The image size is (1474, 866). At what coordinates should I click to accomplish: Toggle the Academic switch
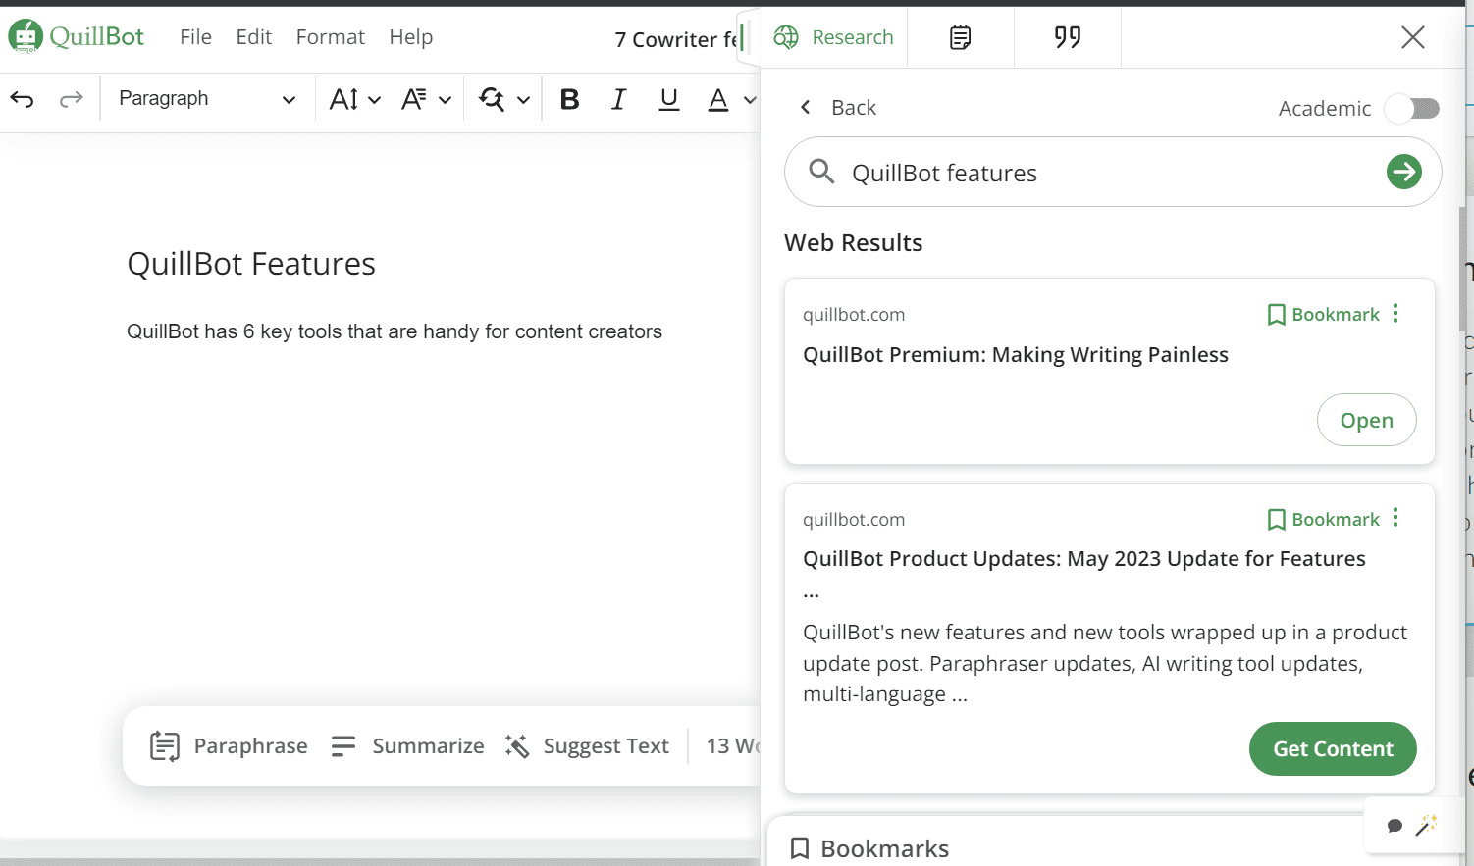(x=1412, y=108)
